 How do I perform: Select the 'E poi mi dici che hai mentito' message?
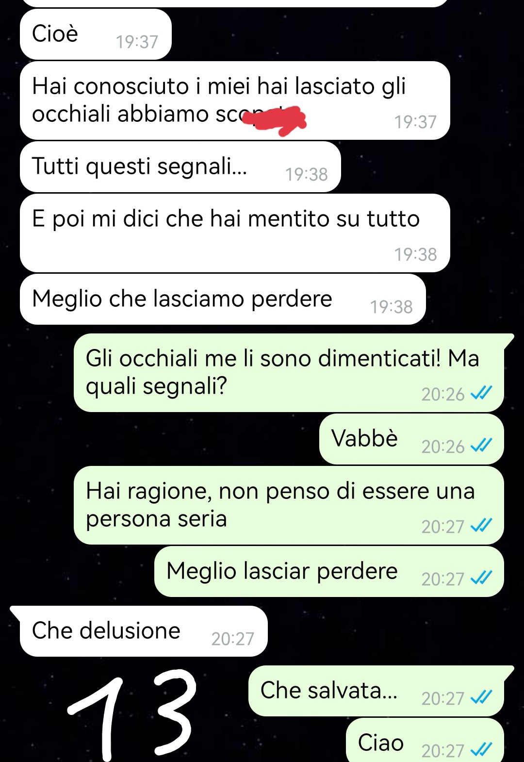(x=235, y=233)
